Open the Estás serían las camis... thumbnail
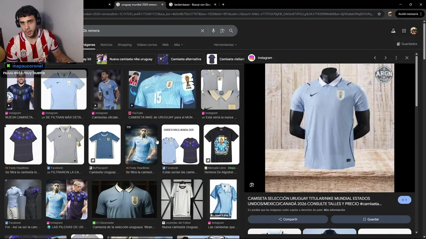The width and height of the screenshot is (426, 239). 180,144
